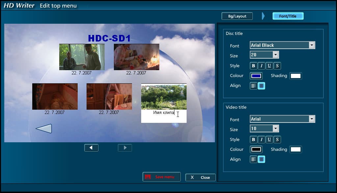Open the Disc title blue Colour swatch
The width and height of the screenshot is (337, 193).
tap(256, 76)
